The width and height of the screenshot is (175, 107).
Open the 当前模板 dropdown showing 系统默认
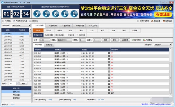(x=163, y=45)
